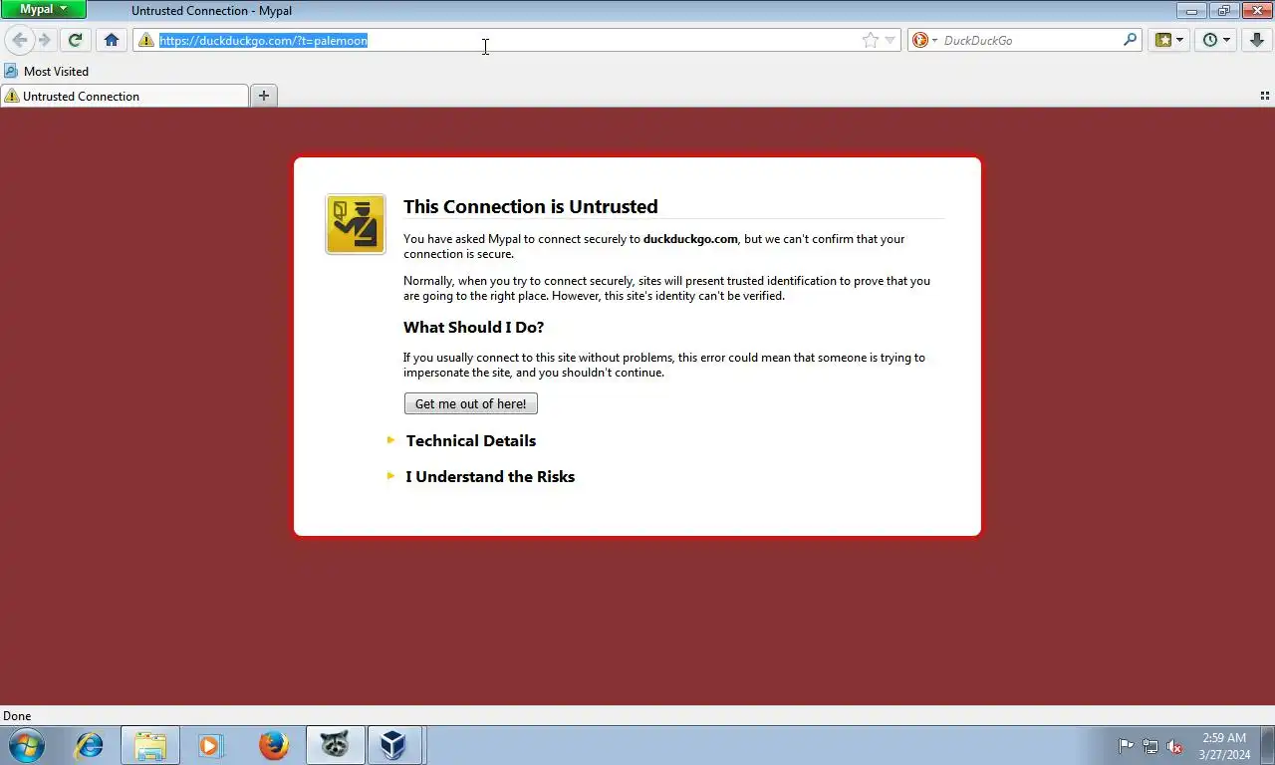The image size is (1275, 765).
Task: Open Windows Explorer folder on taskbar
Action: 150,745
